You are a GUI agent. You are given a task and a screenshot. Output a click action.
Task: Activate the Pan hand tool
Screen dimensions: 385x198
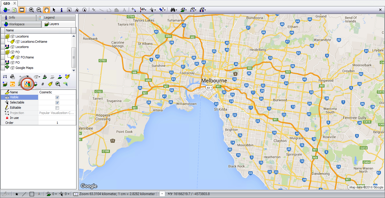tap(47, 10)
